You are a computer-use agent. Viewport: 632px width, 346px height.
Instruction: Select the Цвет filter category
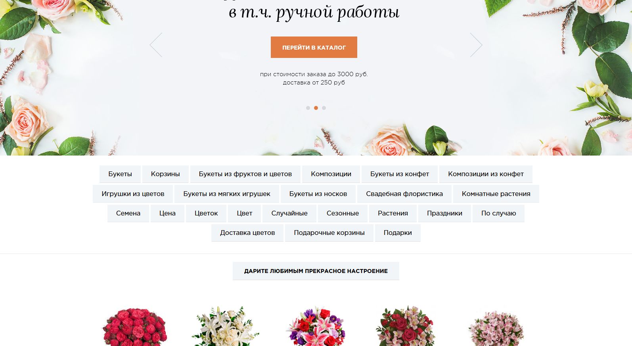click(x=245, y=213)
